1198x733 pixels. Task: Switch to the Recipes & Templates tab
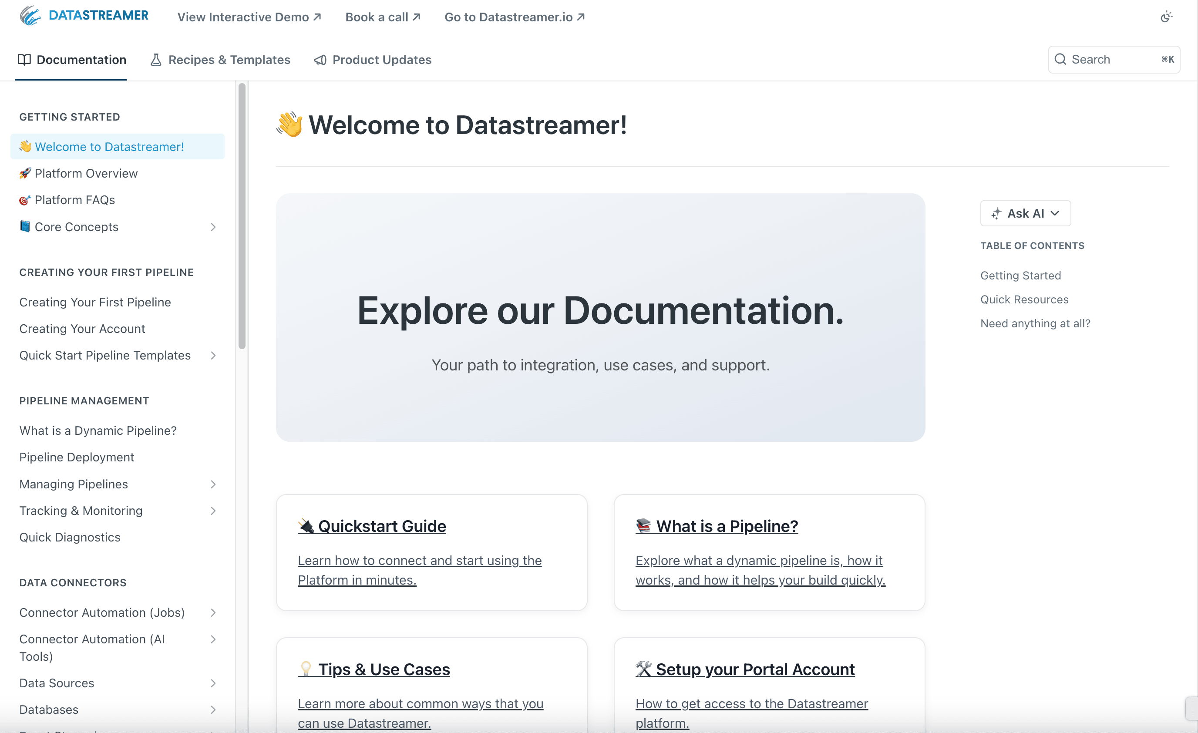229,59
